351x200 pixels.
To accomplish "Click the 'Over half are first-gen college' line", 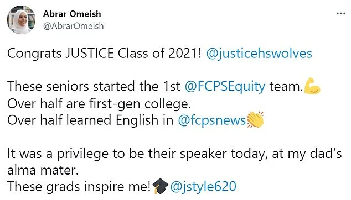I will [x=99, y=104].
